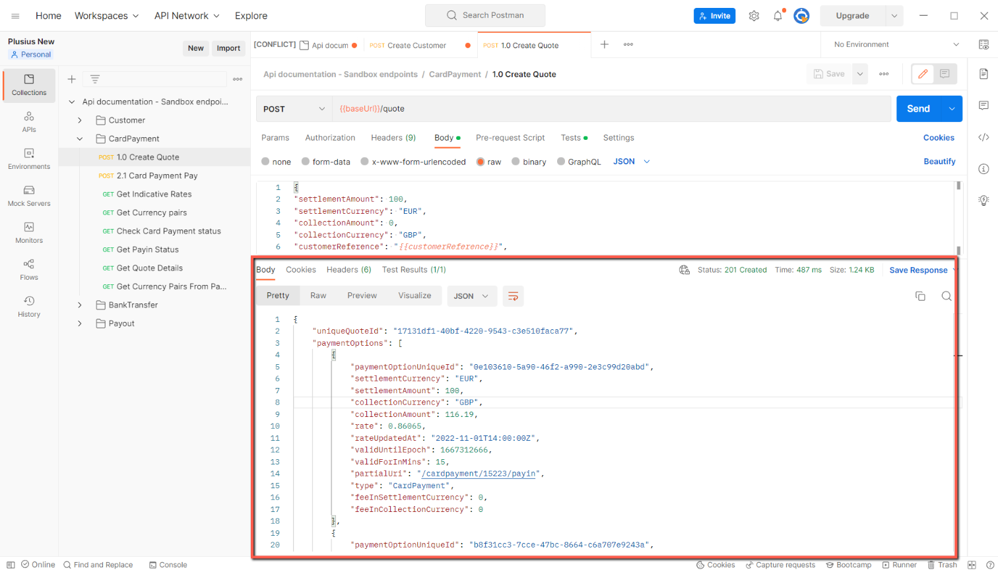The width and height of the screenshot is (998, 572).
Task: Switch to the Authorization tab
Action: click(330, 138)
